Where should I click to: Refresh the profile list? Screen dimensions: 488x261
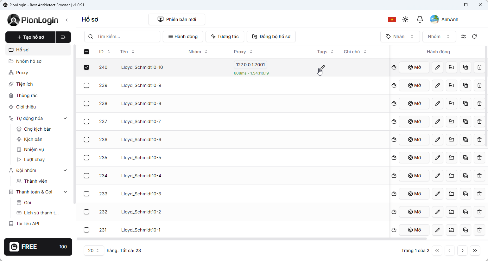coord(474,36)
